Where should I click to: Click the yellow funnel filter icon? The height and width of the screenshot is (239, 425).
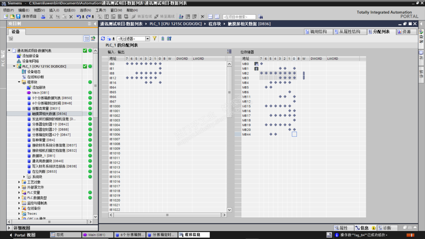click(x=154, y=39)
